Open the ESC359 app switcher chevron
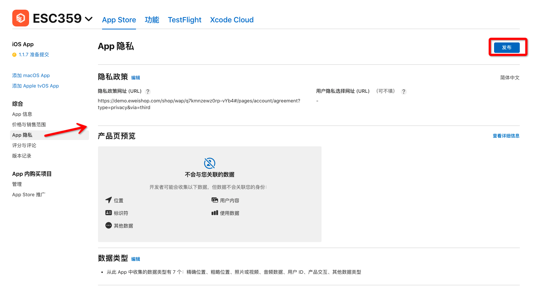Screen dimensions: 541x286 tap(89, 19)
